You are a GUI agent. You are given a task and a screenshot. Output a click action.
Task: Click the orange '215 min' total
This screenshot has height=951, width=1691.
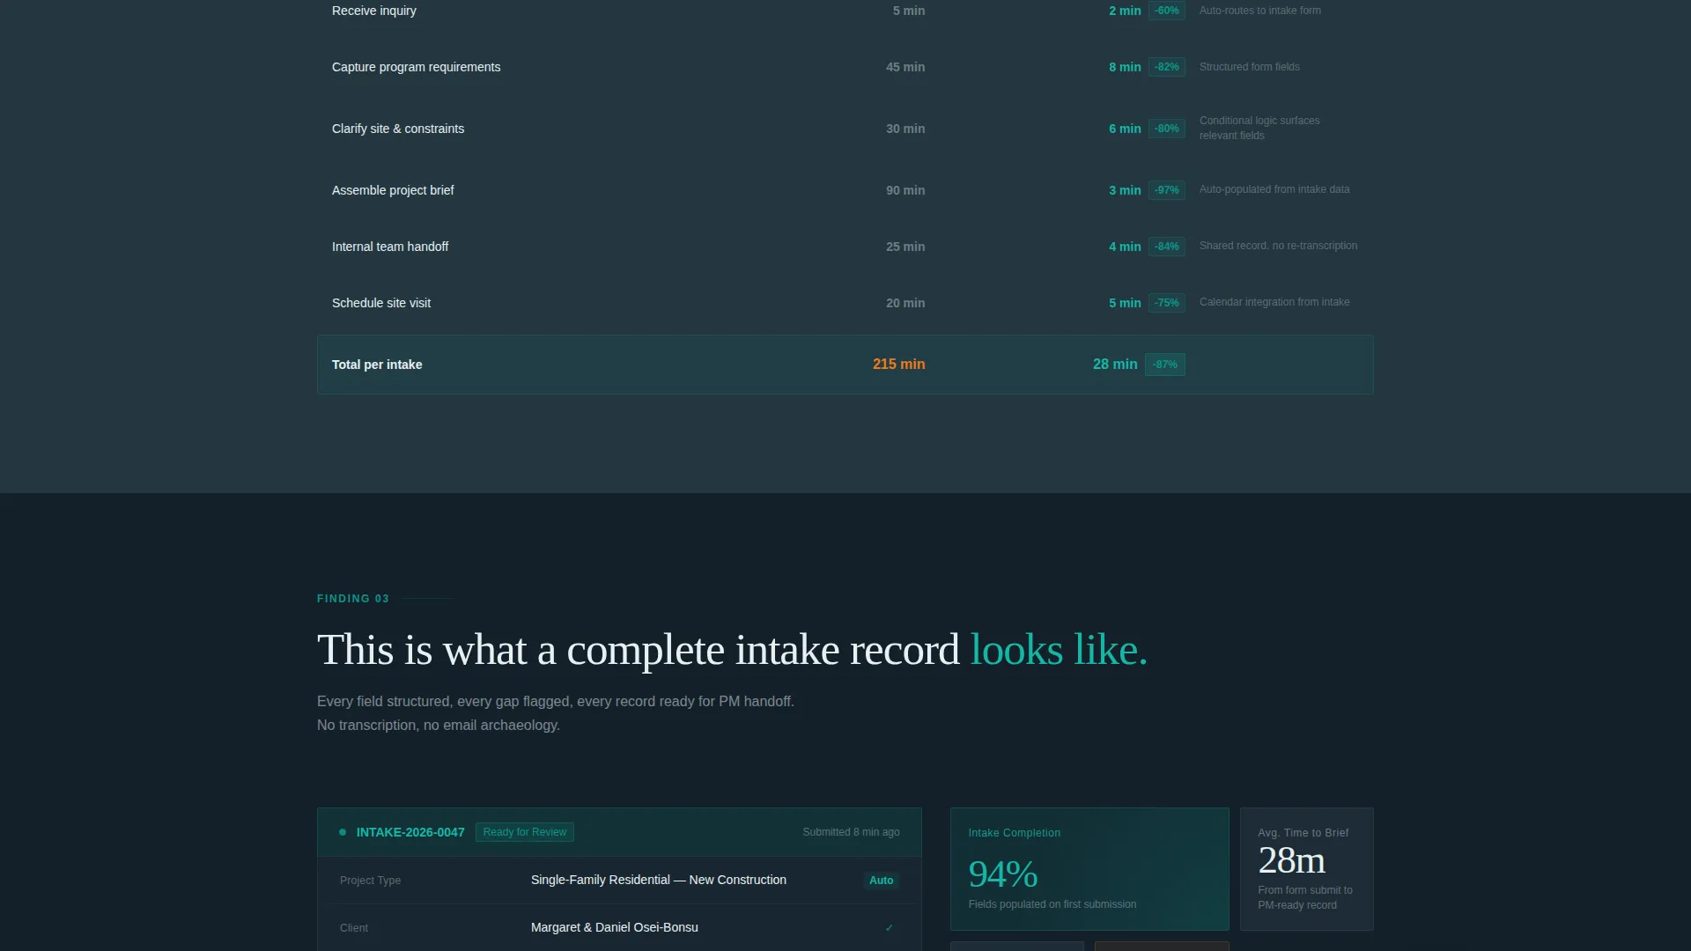[x=898, y=365]
